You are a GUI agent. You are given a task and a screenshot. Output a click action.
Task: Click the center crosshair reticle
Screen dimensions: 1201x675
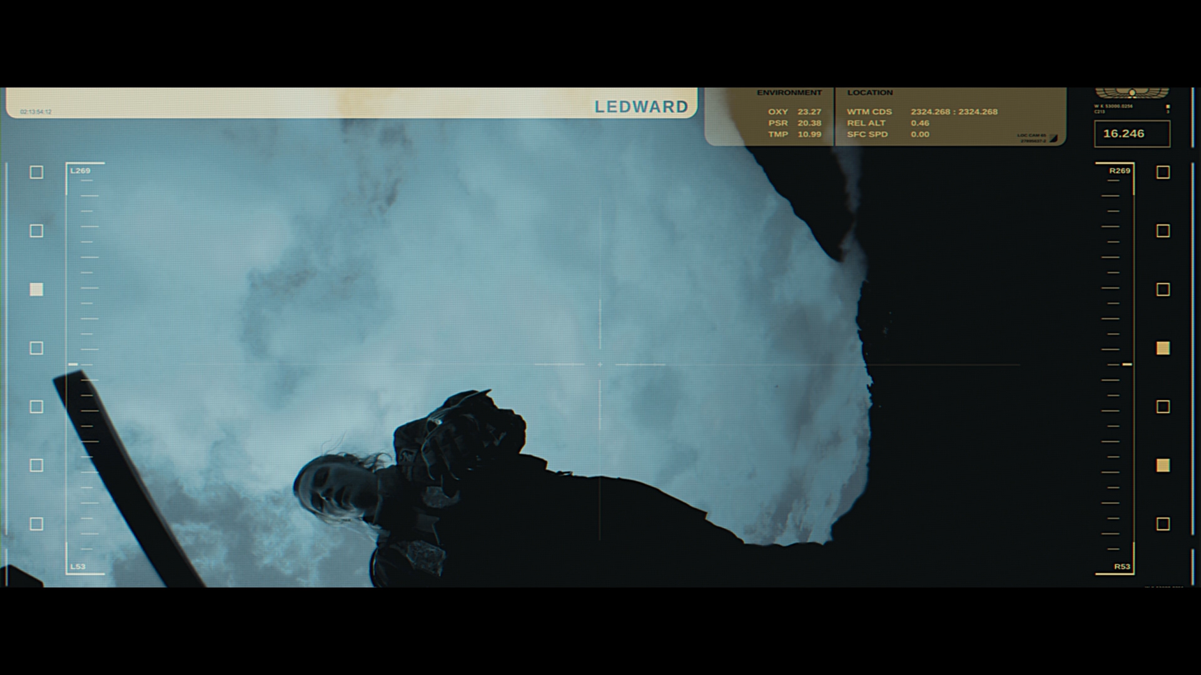[600, 364]
